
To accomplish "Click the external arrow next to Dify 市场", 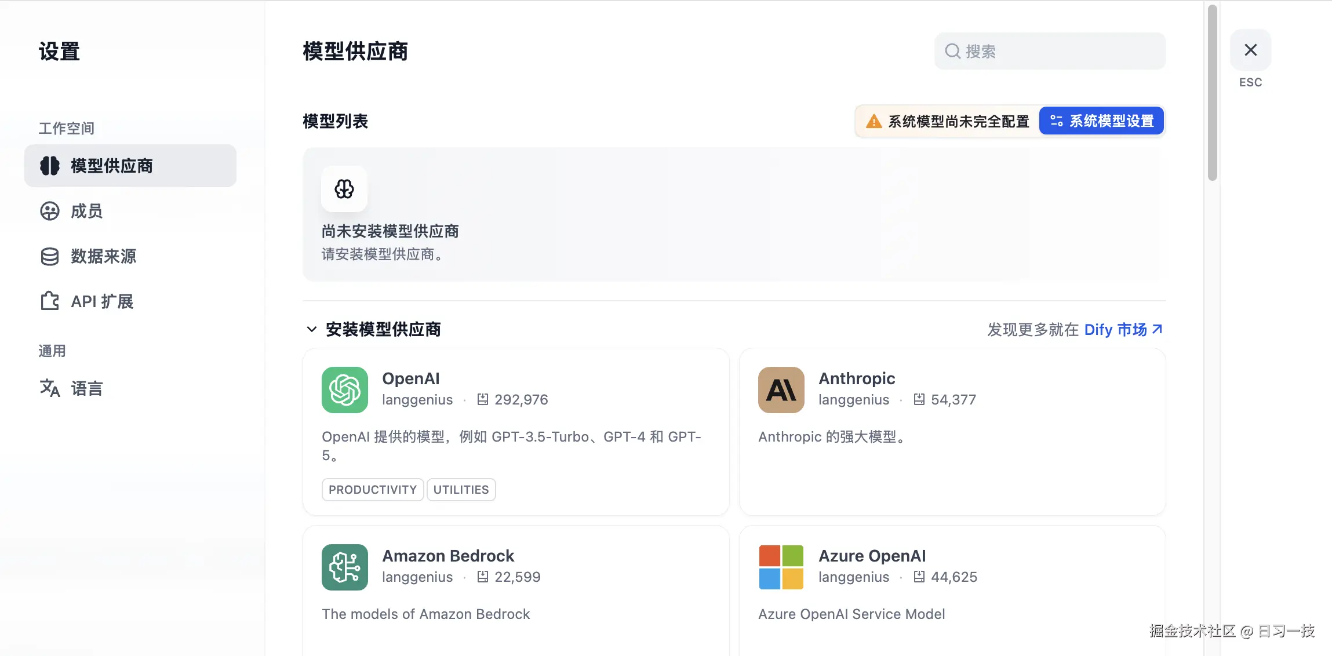I will pos(1157,329).
